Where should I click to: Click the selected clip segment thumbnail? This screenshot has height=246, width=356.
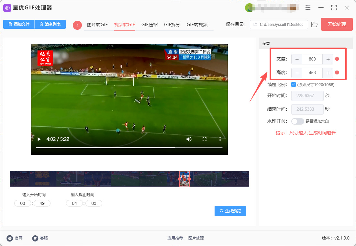(184, 179)
